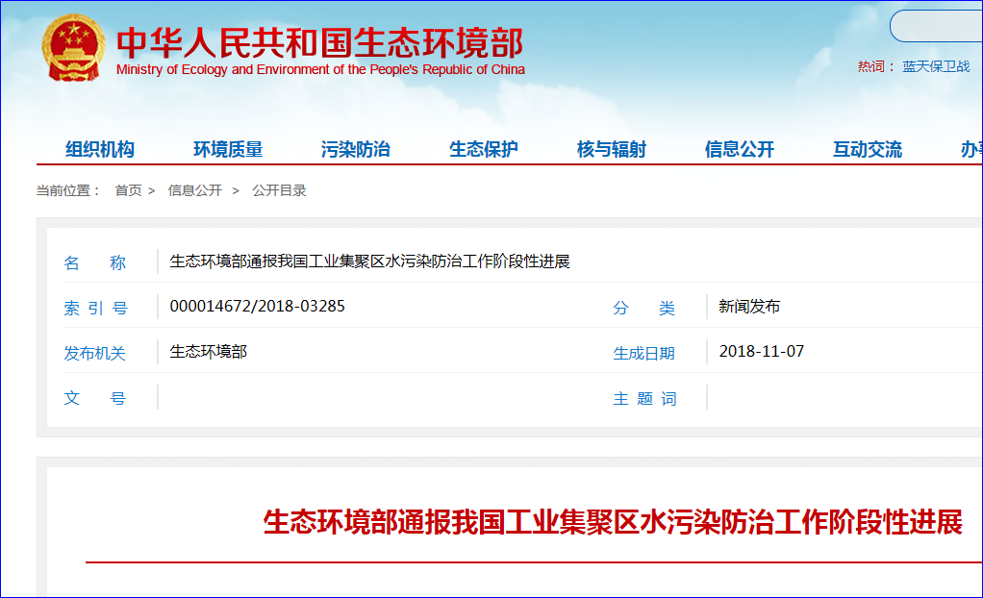Open the 生态保护 navigation menu
Viewport: 983px width, 598px height.
[x=484, y=149]
